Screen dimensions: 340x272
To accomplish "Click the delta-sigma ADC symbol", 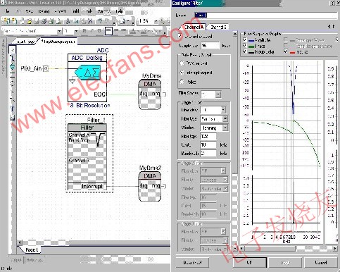I will (x=88, y=73).
